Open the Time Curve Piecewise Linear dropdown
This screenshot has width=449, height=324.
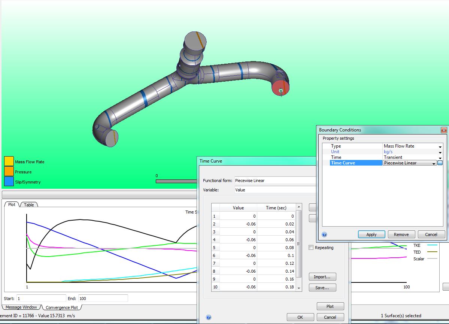click(x=434, y=163)
